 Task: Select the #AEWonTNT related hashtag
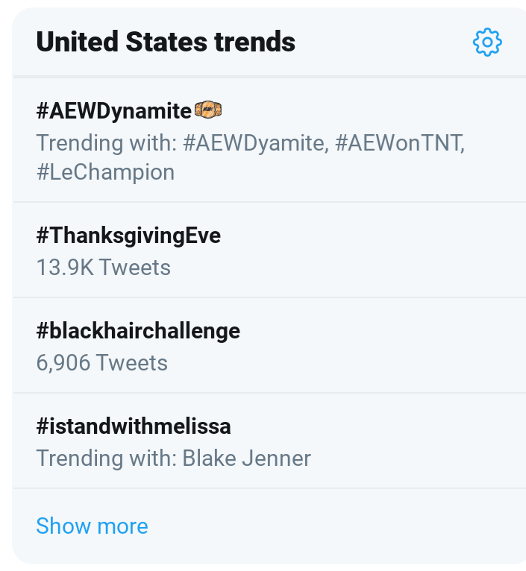[400, 143]
